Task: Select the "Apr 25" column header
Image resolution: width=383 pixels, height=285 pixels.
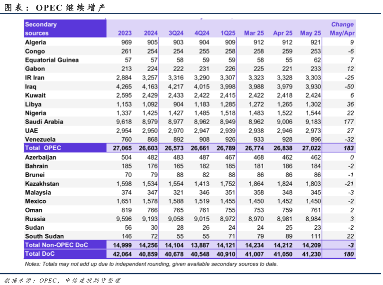Action: [283, 33]
